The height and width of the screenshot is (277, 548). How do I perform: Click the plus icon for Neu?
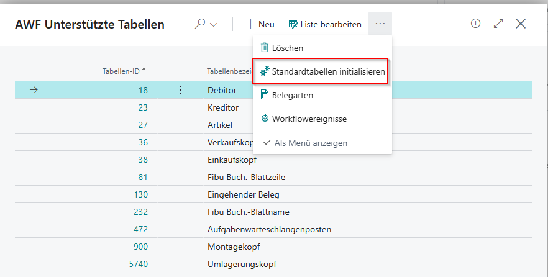250,24
